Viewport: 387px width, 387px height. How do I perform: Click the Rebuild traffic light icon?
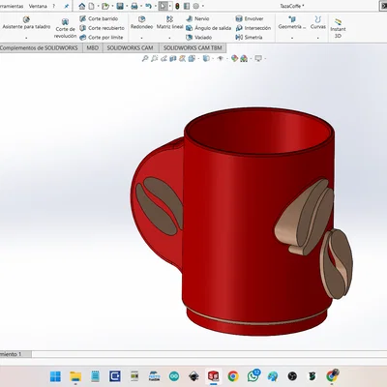pyautogui.click(x=177, y=6)
